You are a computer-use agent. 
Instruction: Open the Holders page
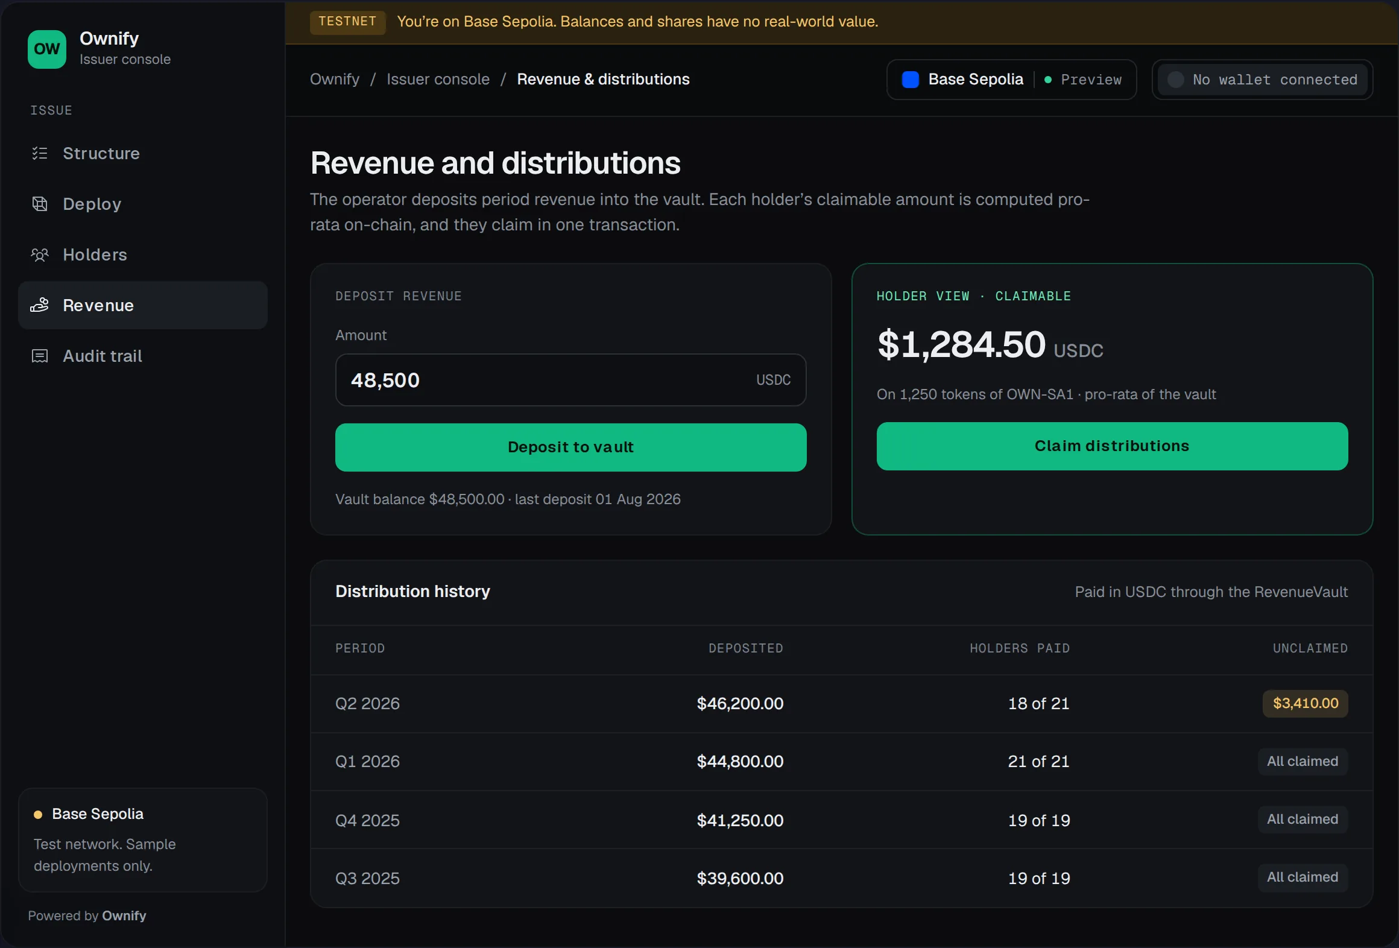point(143,254)
